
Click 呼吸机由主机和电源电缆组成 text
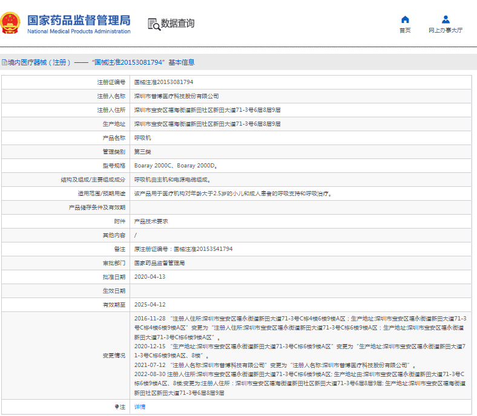click(x=173, y=180)
